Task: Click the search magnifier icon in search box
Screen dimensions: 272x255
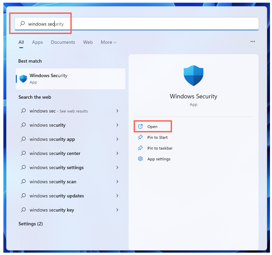Action: (x=22, y=24)
